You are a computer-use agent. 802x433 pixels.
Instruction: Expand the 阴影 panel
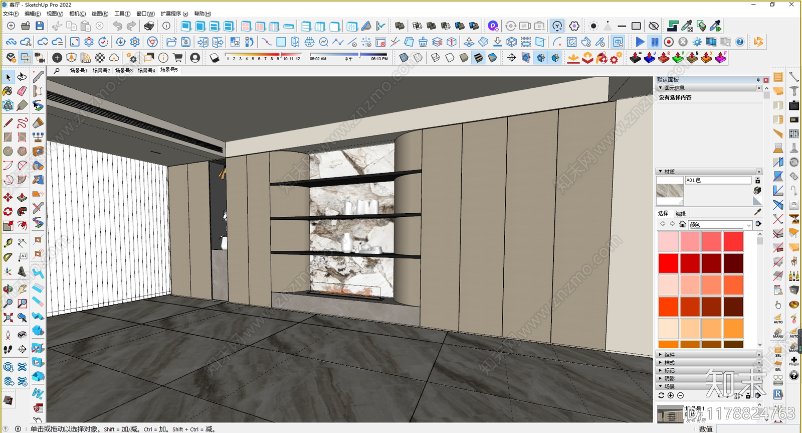[x=661, y=378]
